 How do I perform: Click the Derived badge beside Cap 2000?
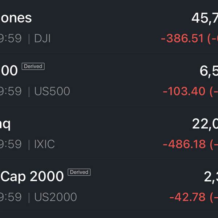79,172
